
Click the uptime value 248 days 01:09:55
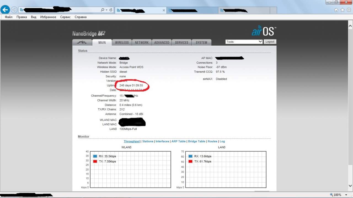tap(131, 86)
